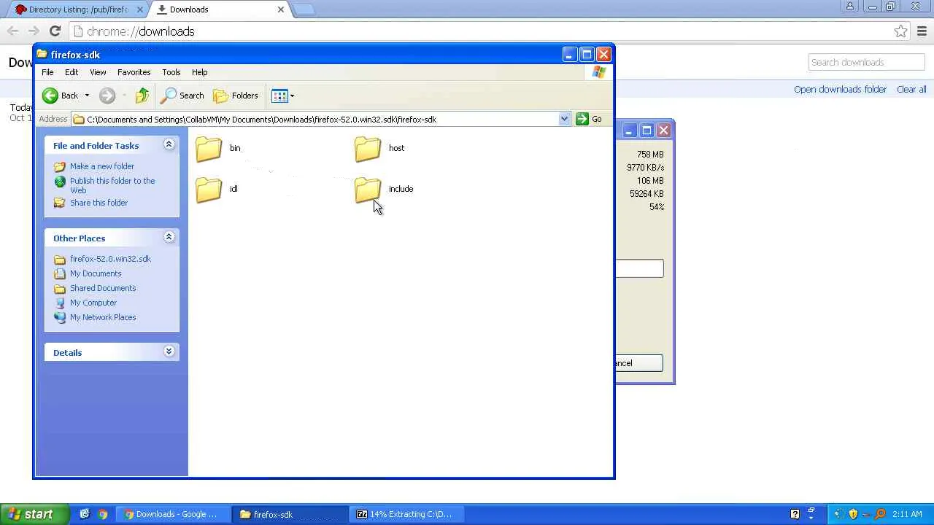This screenshot has height=525, width=934.
Task: Open My Network Places
Action: coord(103,317)
